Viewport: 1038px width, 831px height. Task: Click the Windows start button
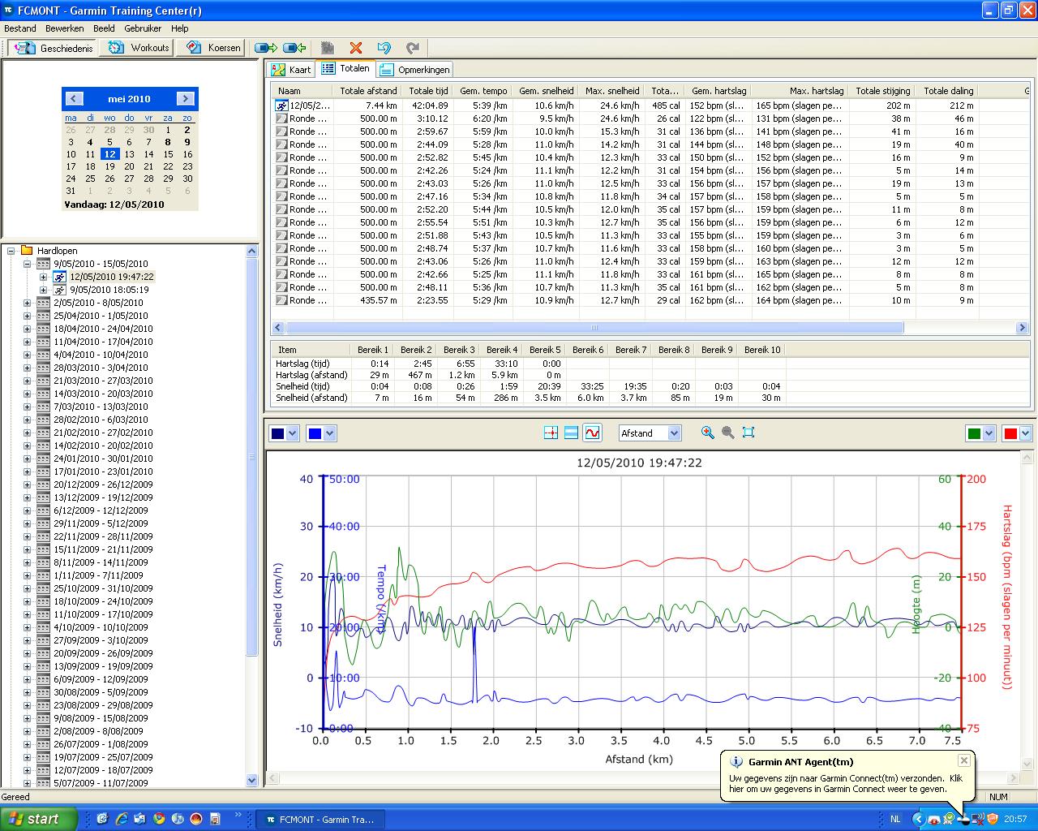point(38,819)
